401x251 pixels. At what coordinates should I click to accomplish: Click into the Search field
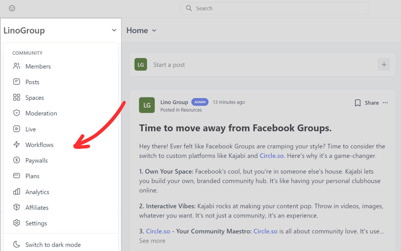[274, 8]
